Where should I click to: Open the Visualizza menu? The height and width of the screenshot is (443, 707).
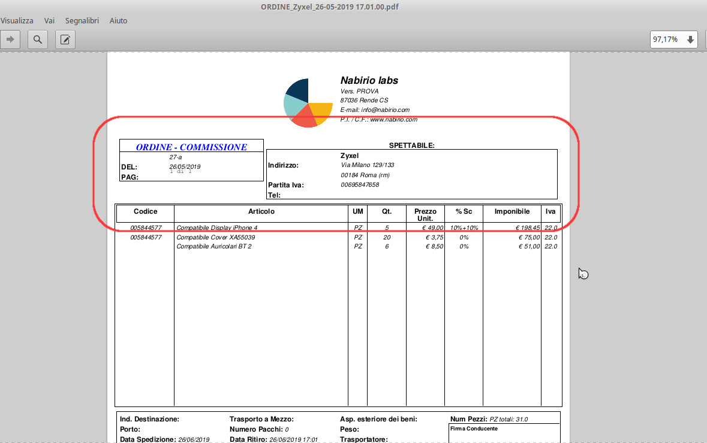tap(17, 21)
